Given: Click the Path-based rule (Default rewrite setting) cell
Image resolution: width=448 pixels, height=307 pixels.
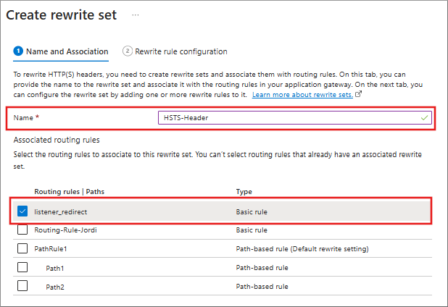Looking at the screenshot, I should click(x=302, y=248).
